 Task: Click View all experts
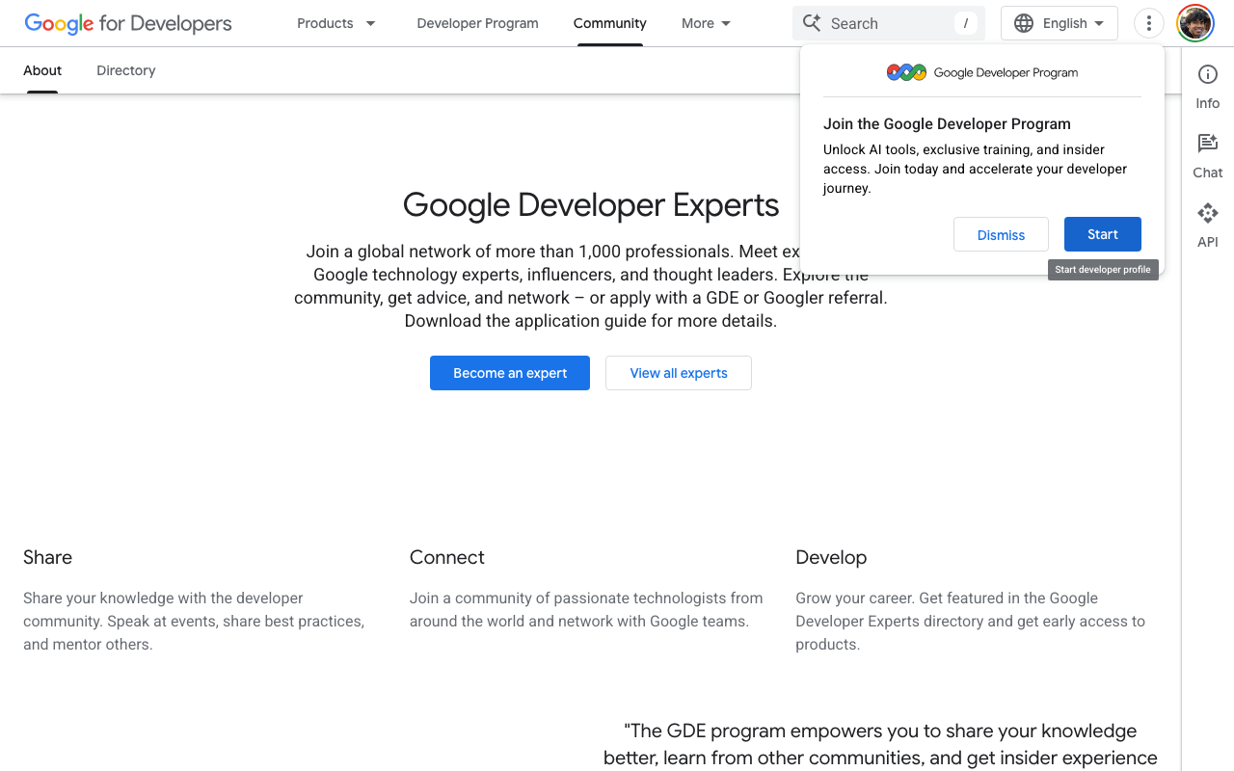pyautogui.click(x=678, y=373)
